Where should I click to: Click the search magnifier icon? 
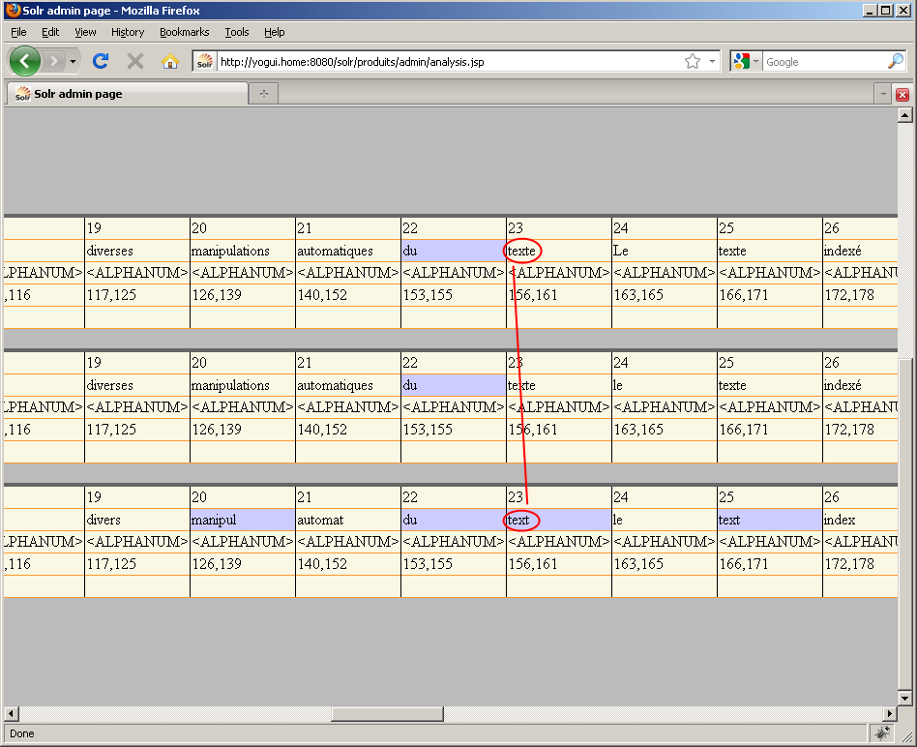click(896, 61)
